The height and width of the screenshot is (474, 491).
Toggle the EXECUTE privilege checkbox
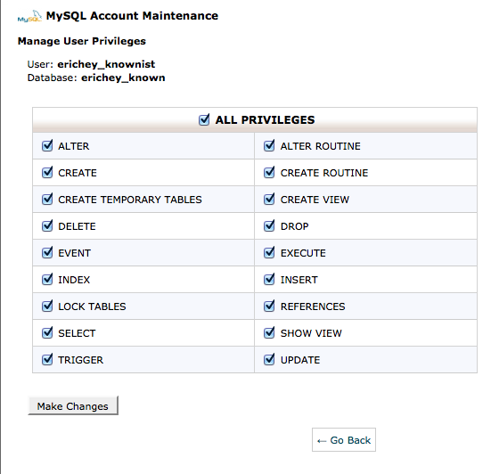269,253
